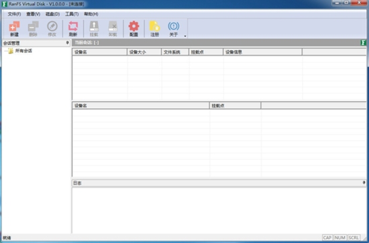
Task: Click the 设备名 column header in the upper table
Action: click(99, 52)
